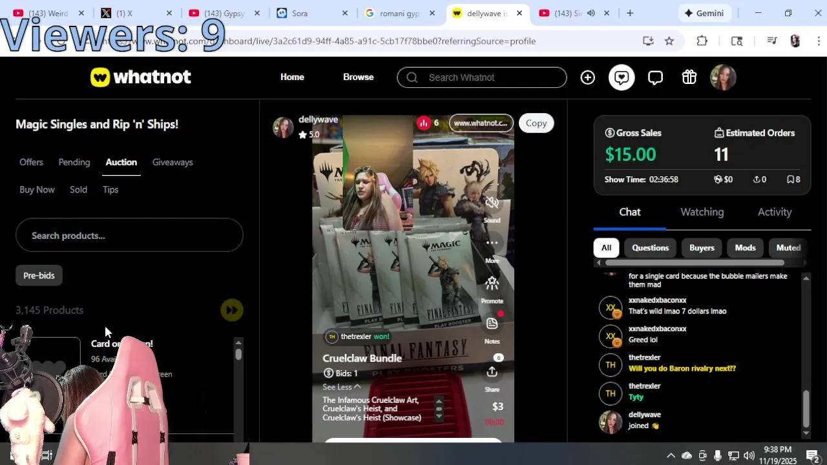The image size is (827, 465).
Task: Focus the Search products field
Action: pyautogui.click(x=129, y=235)
